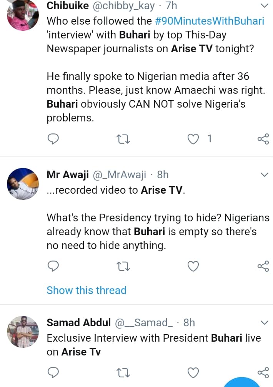Like Chibuike's tweet with heart
273x387 pixels.
tap(192, 139)
